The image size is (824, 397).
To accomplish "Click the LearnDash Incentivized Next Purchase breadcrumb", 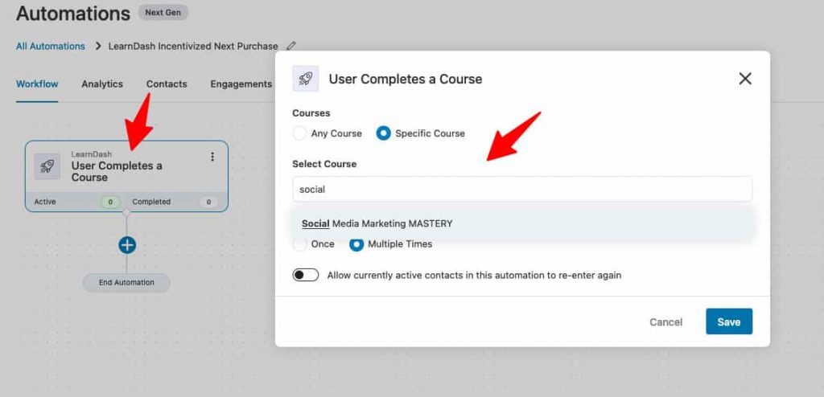I will click(193, 47).
